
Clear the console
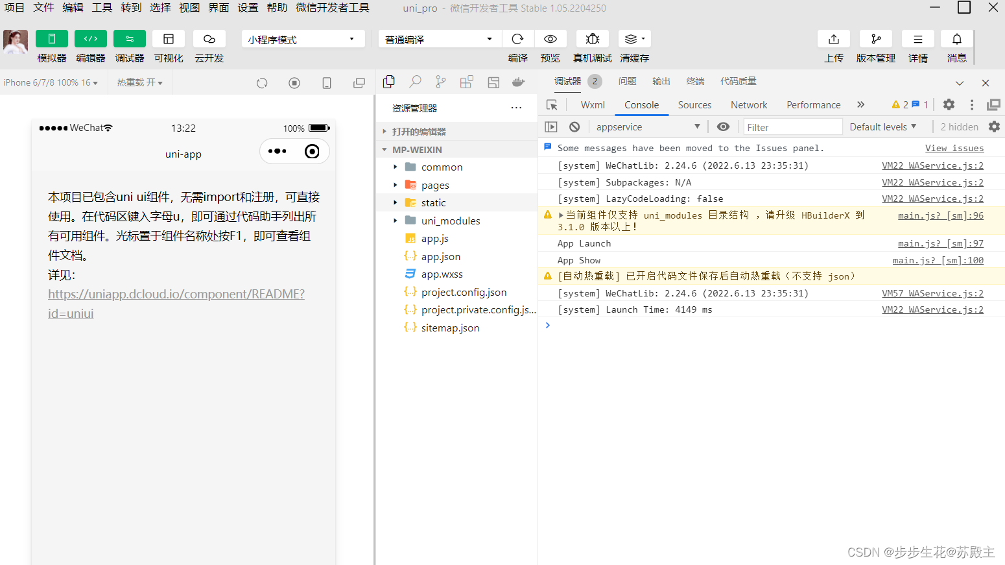(574, 126)
